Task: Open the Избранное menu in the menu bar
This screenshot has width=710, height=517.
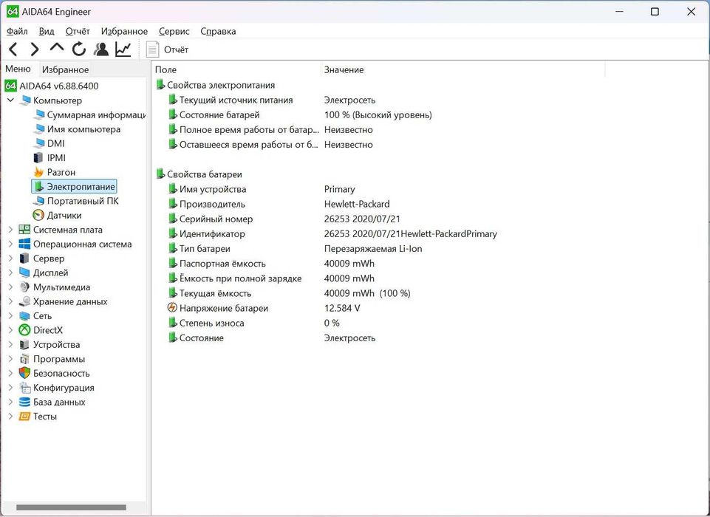Action: tap(124, 31)
